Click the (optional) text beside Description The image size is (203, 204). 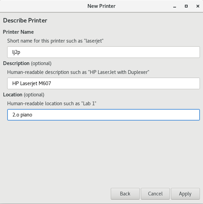click(41, 63)
